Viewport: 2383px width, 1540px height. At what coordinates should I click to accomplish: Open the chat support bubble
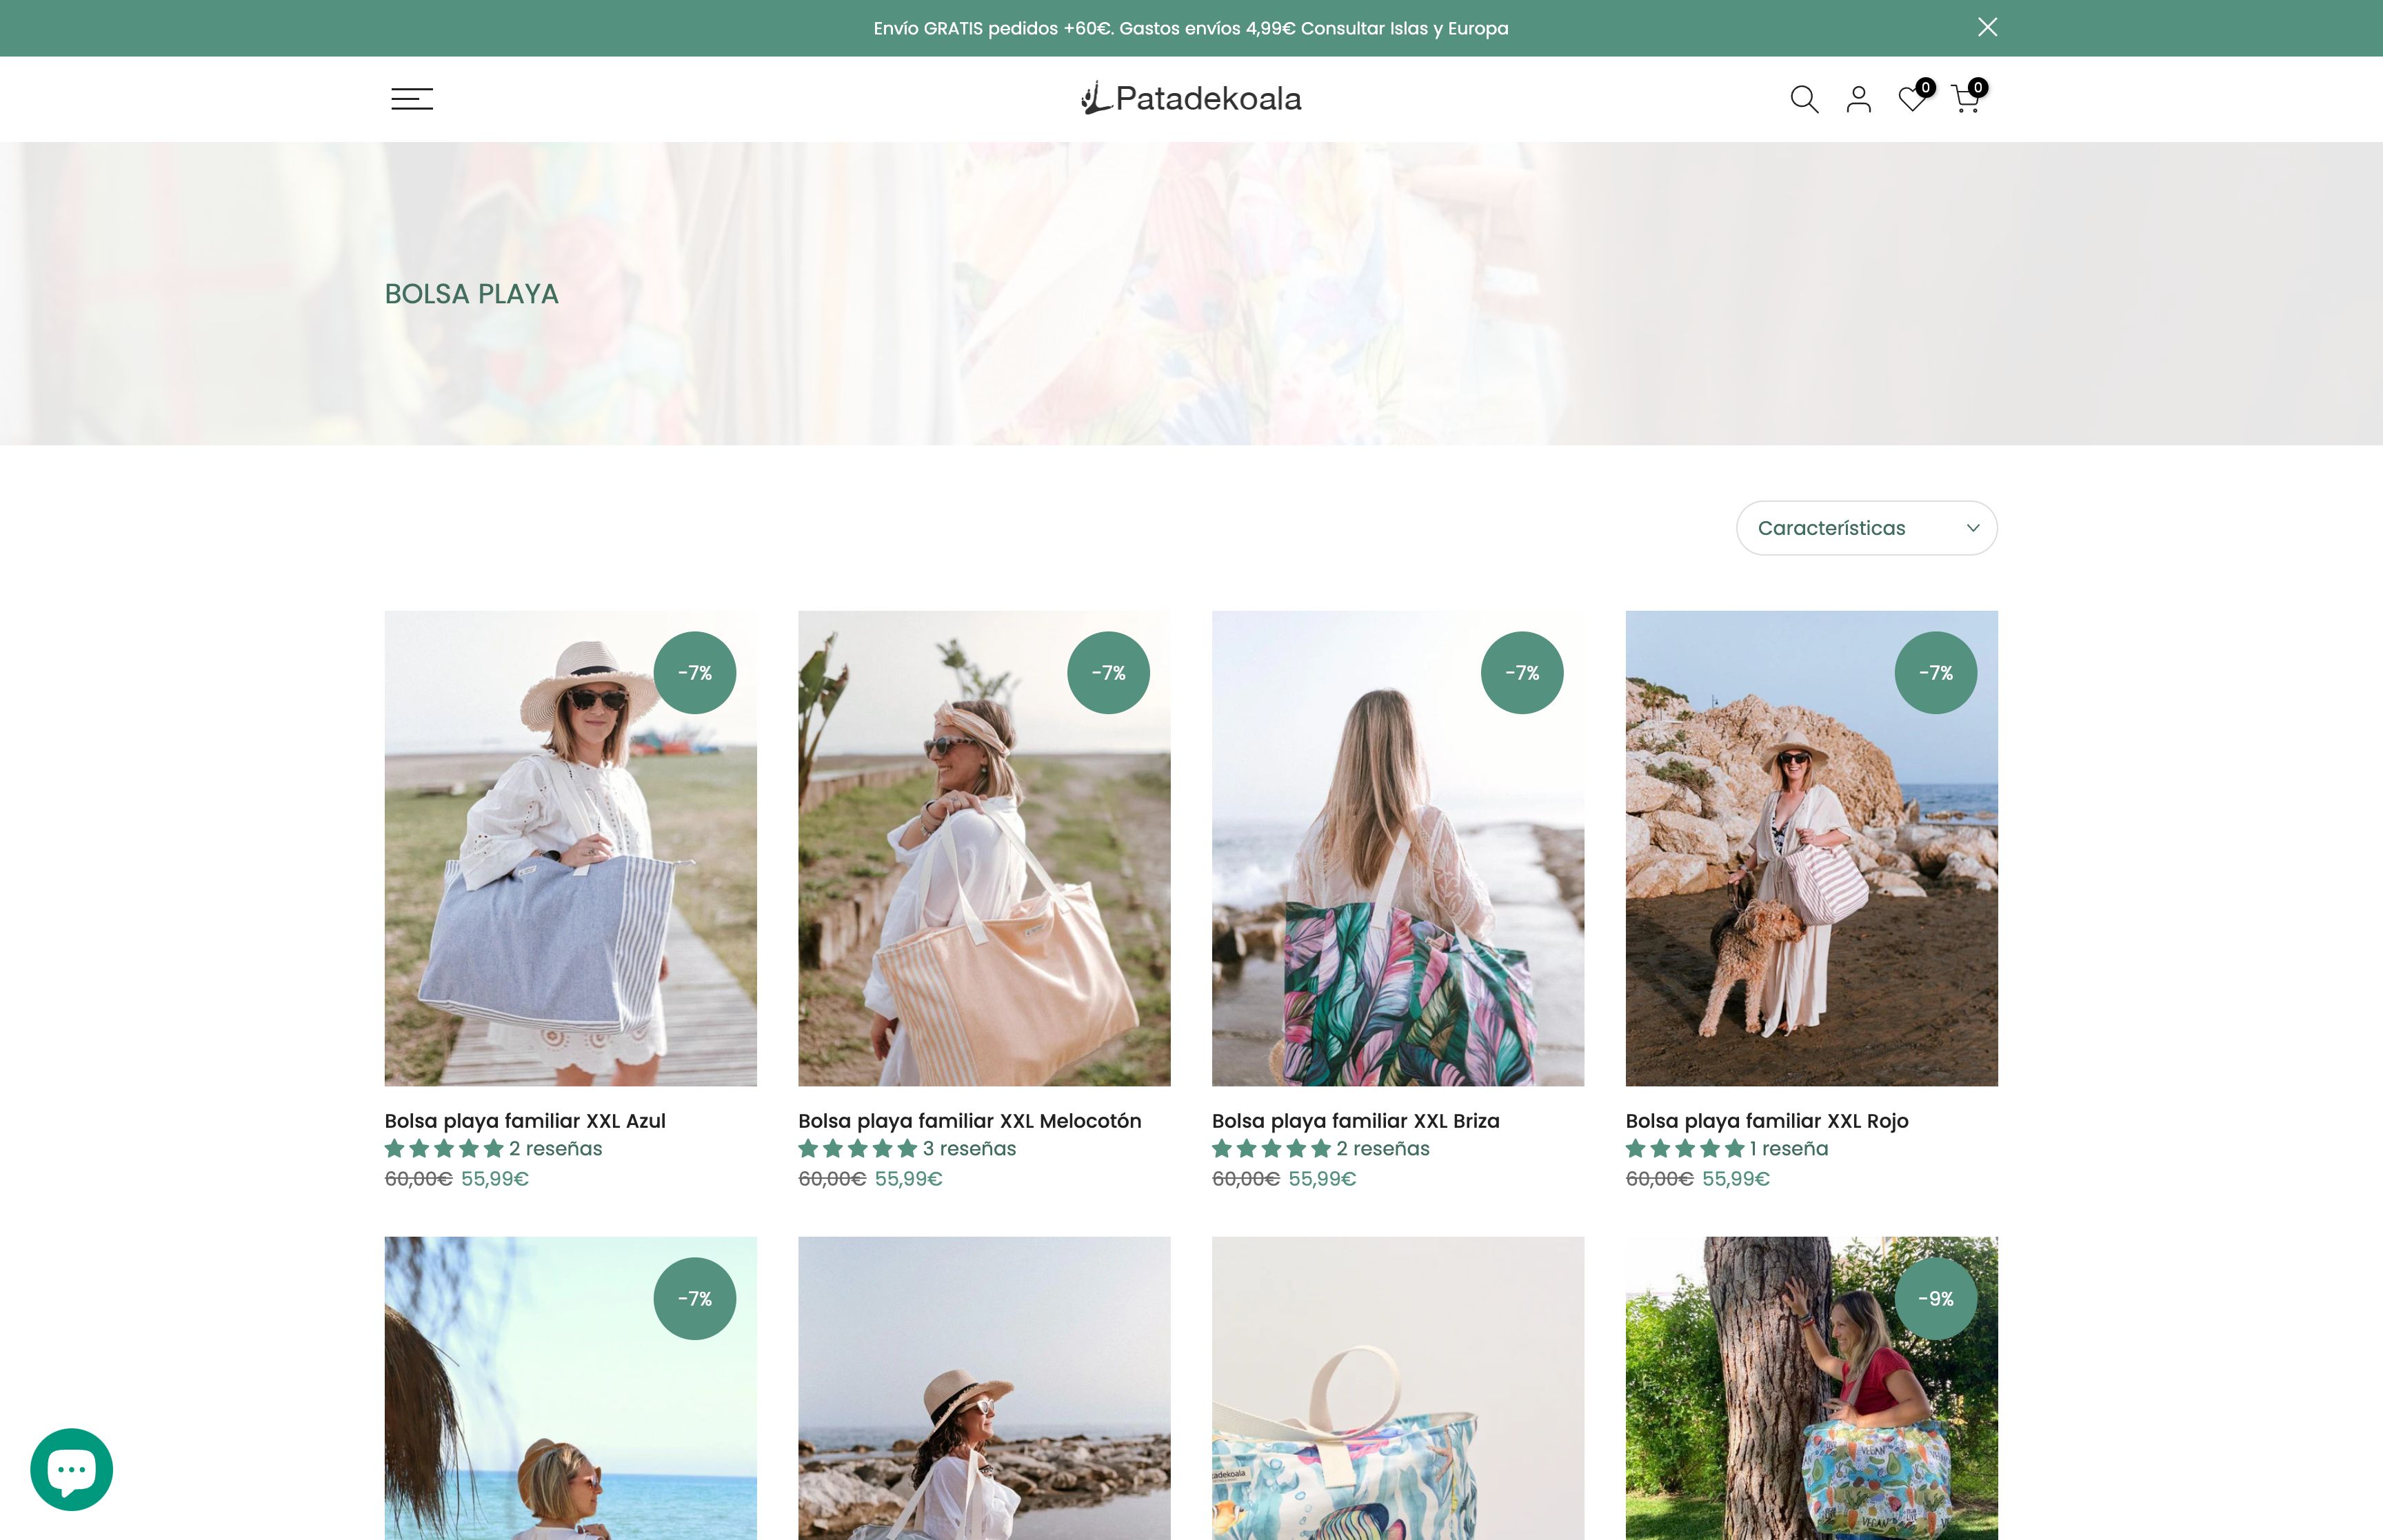click(71, 1469)
